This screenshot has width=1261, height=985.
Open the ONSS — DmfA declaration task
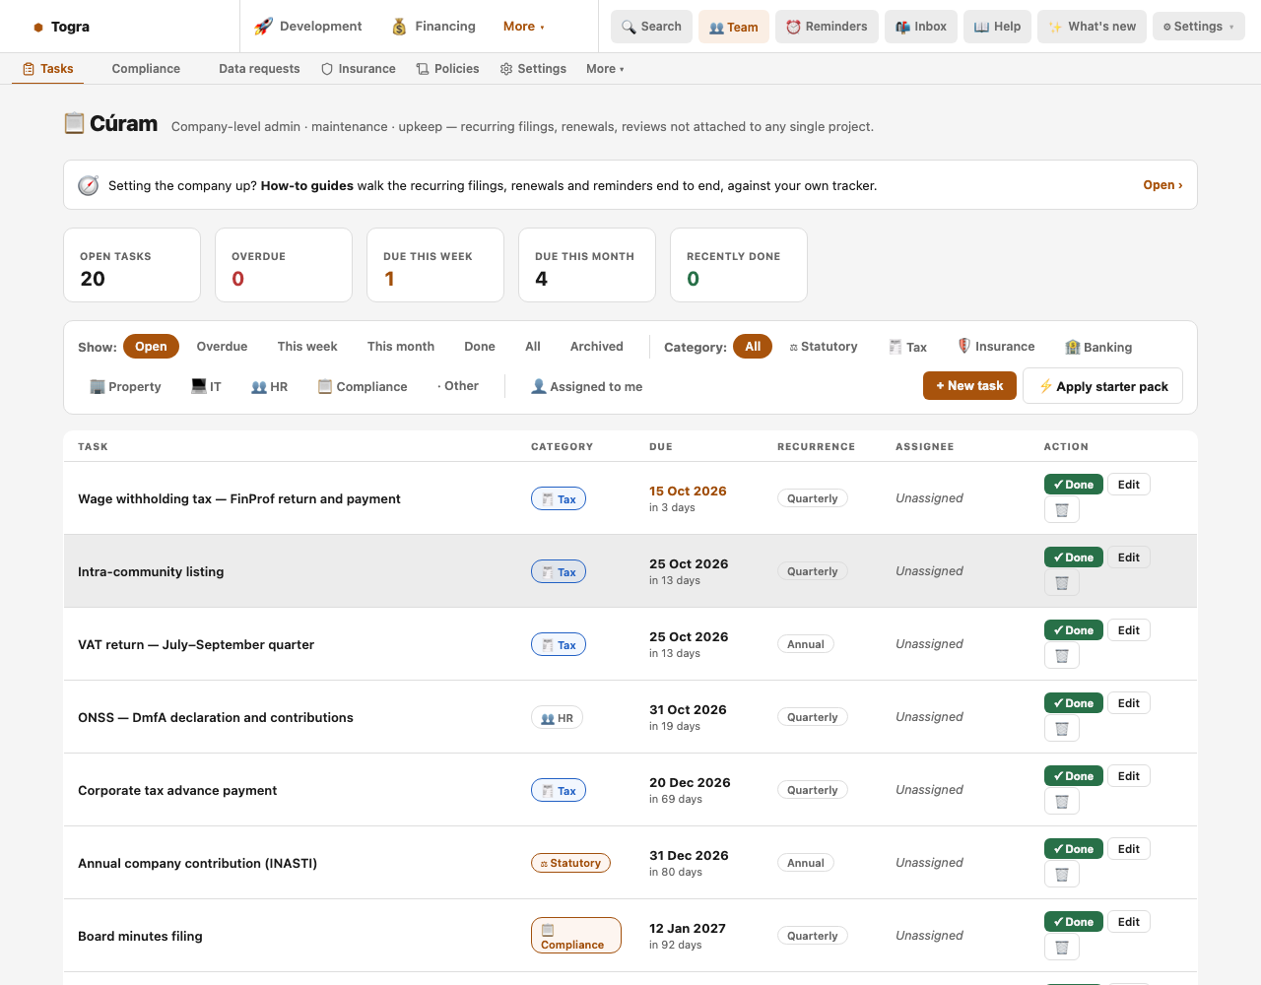[x=216, y=717]
